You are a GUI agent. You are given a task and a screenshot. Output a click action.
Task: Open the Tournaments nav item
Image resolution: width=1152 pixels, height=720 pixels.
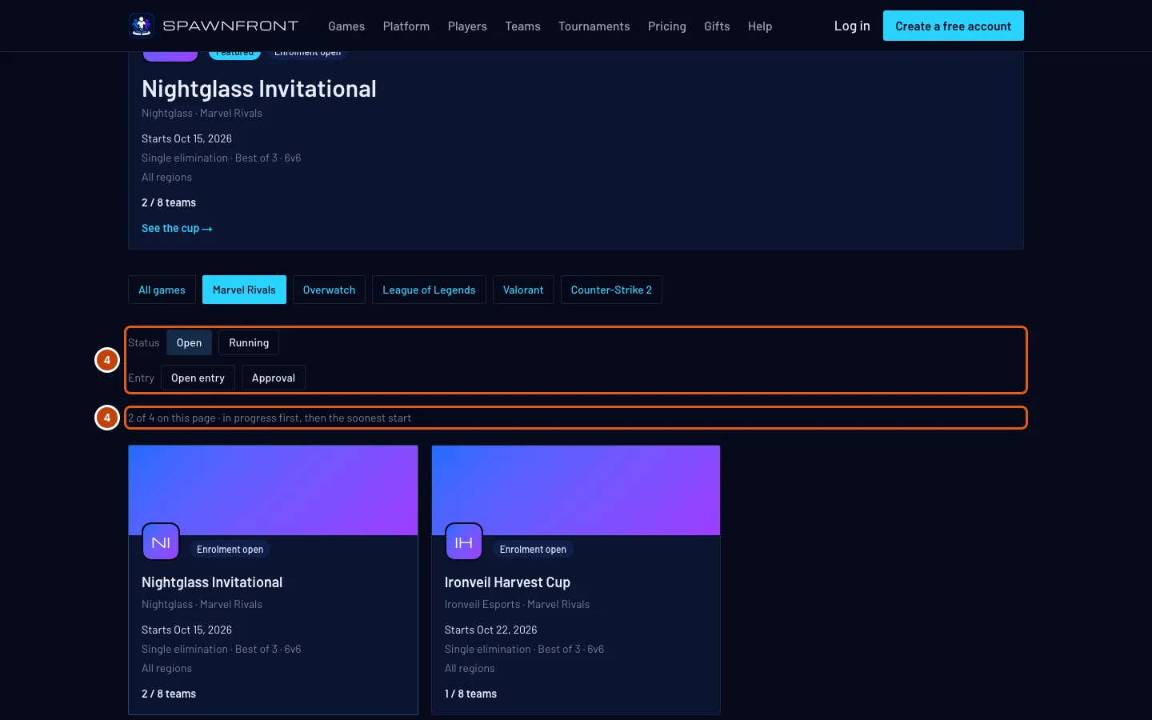click(594, 26)
